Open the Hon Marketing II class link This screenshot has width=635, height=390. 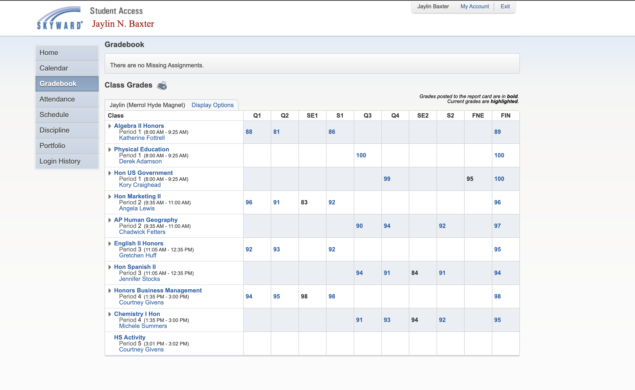tap(137, 196)
